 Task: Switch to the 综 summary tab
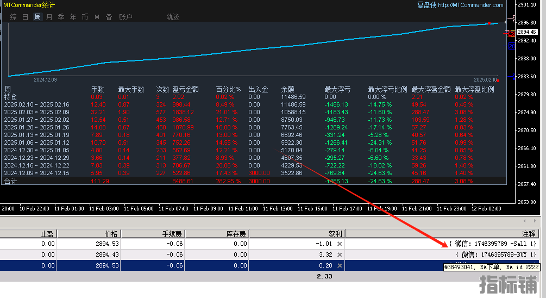click(13, 17)
